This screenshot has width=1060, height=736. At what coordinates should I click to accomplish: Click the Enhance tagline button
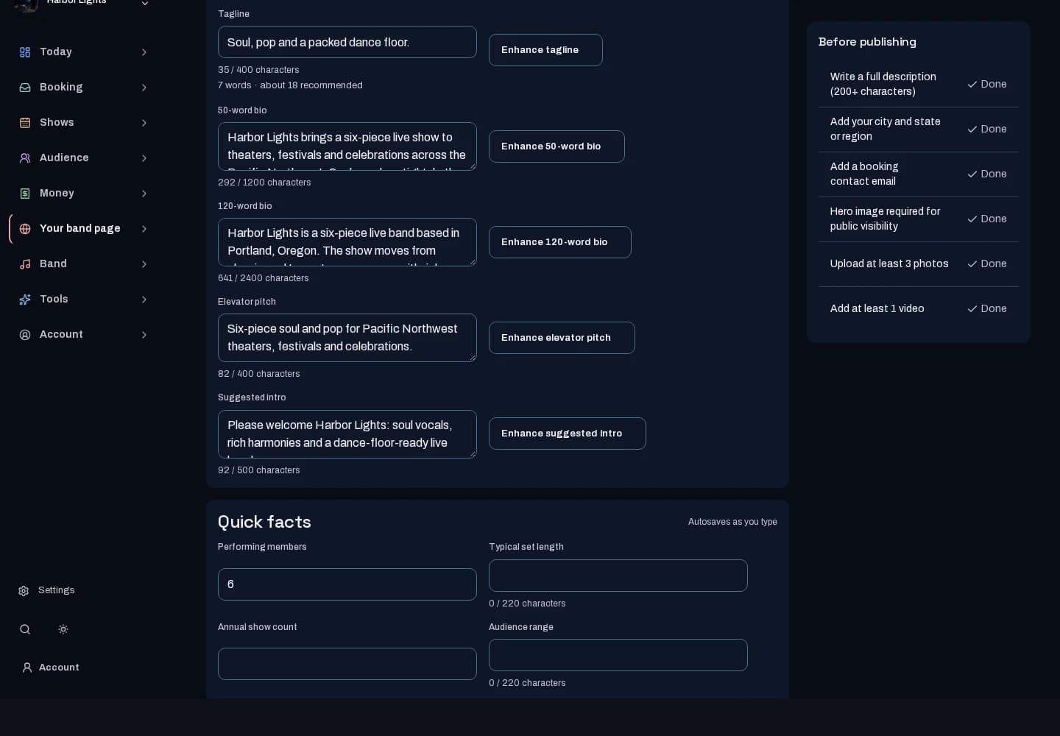click(545, 50)
